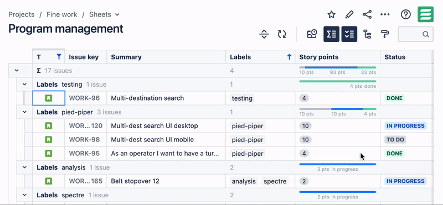Click spectre label chip in Belt stopover row

coord(275,181)
